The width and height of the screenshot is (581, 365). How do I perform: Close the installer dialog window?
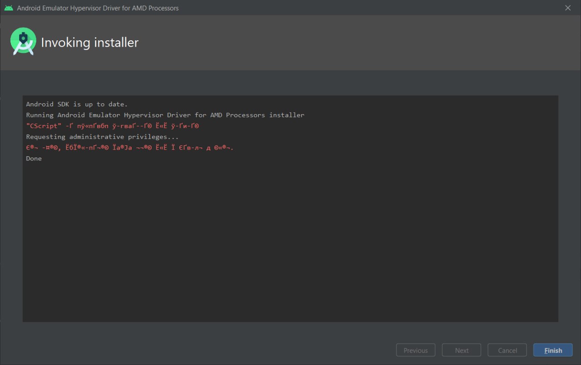tap(568, 8)
